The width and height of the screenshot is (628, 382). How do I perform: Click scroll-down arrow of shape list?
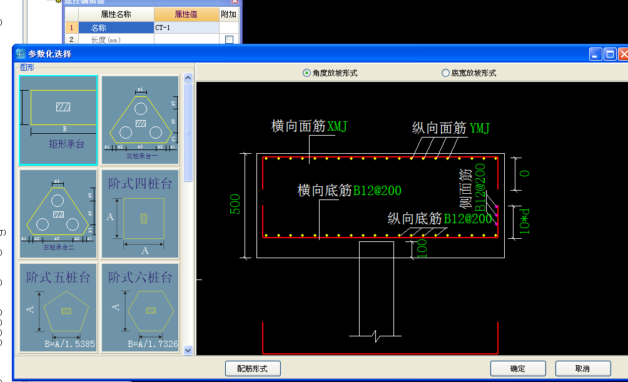(188, 350)
